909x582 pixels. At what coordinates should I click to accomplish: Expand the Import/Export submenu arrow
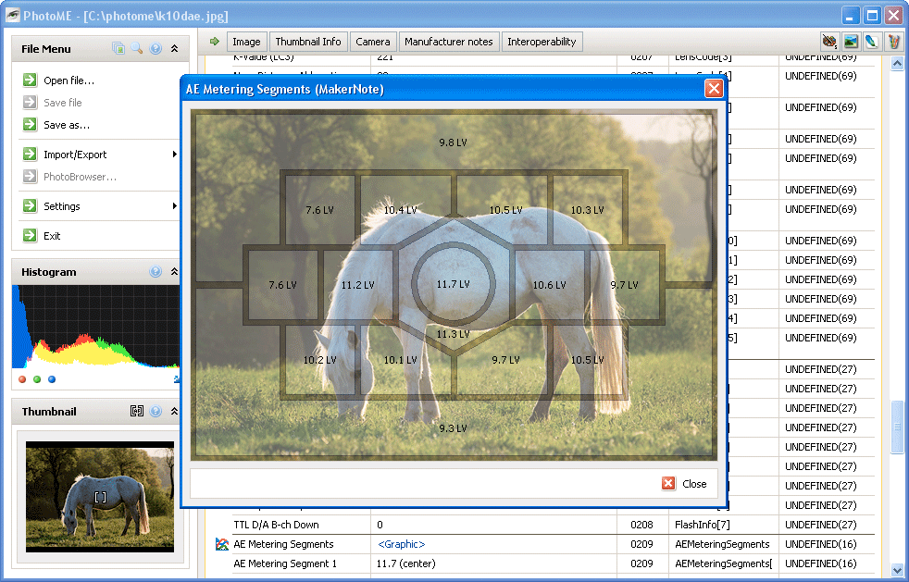[175, 155]
